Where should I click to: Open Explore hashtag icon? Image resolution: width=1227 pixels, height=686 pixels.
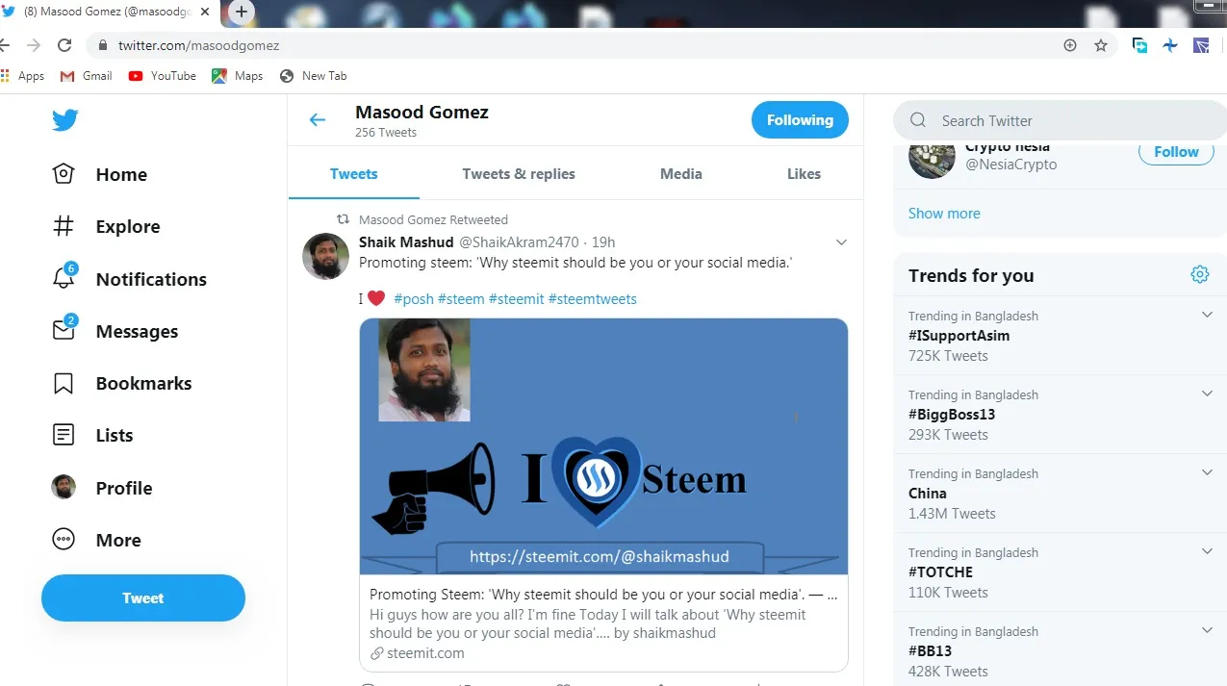[x=64, y=226]
